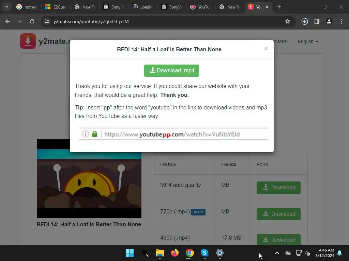This screenshot has width=349, height=261.
Task: Switch to the E2Guar tab
Action: point(56,7)
